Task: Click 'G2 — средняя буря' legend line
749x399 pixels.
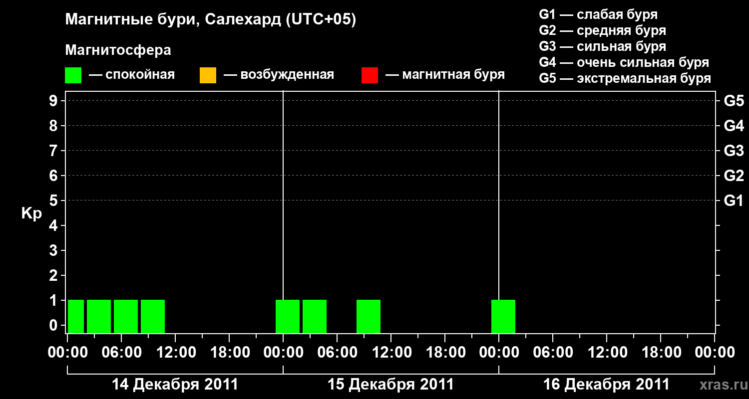Action: 603,30
